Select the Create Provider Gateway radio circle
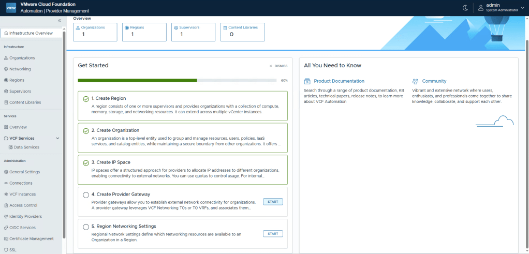 (86, 195)
